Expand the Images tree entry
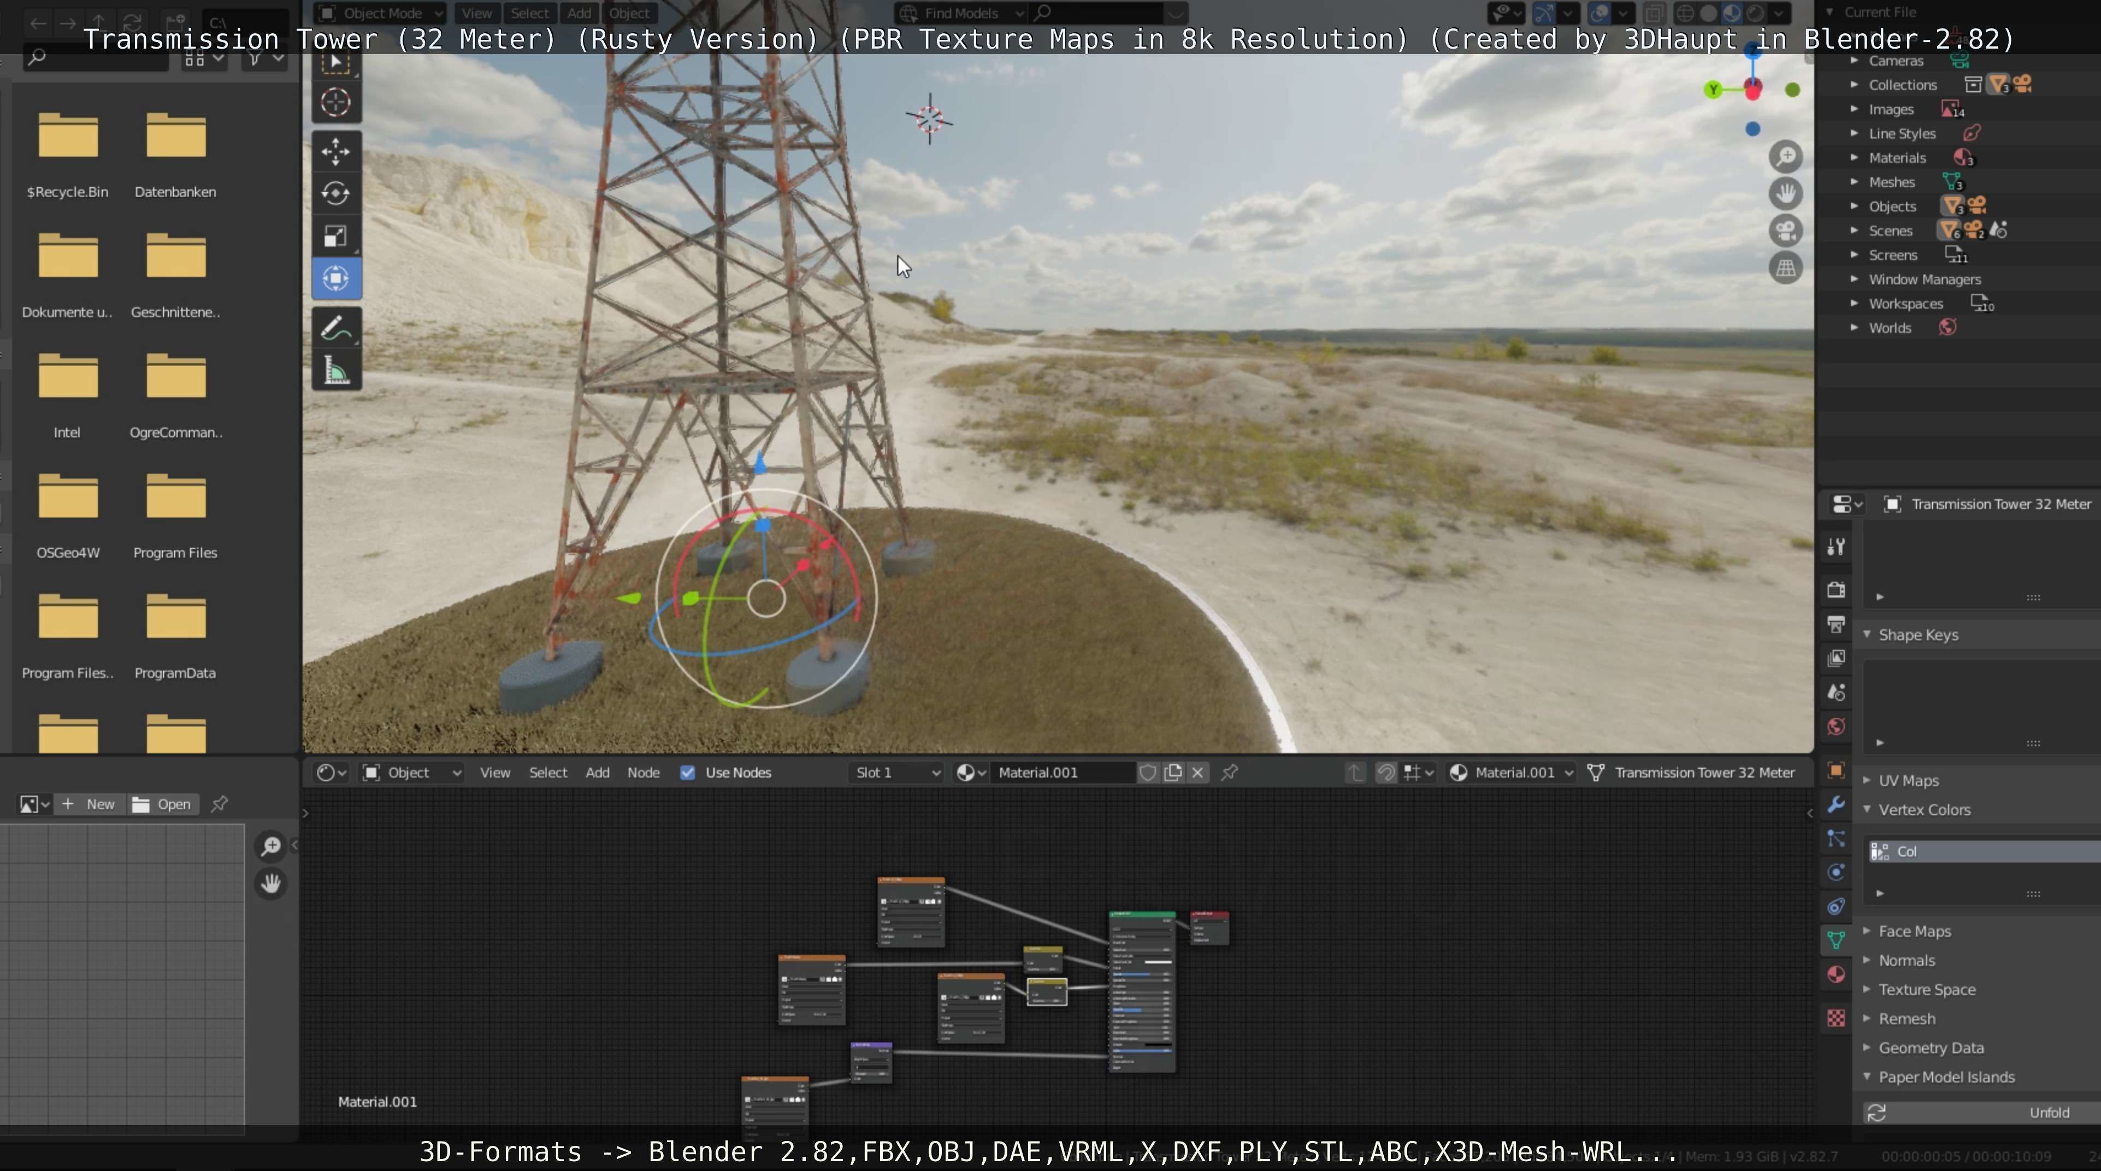This screenshot has height=1171, width=2101. [1854, 109]
